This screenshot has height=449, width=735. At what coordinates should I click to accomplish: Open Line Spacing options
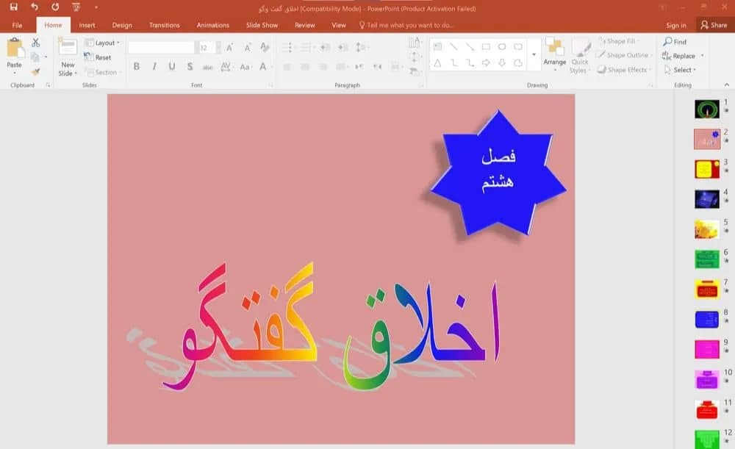[x=361, y=47]
